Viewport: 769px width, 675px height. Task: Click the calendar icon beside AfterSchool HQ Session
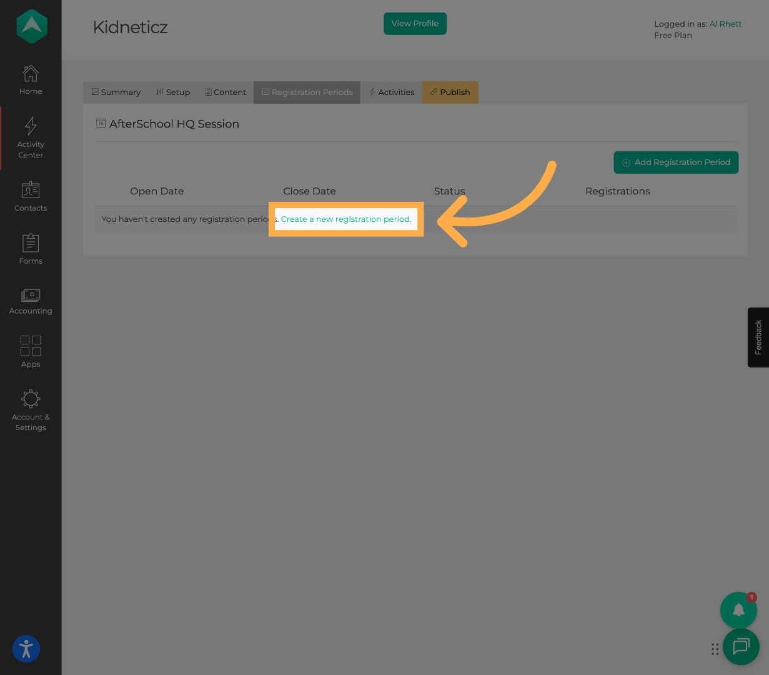point(101,123)
